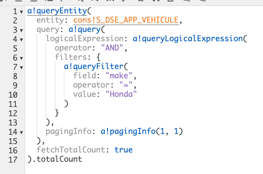Click the "make" field value

tap(119, 76)
